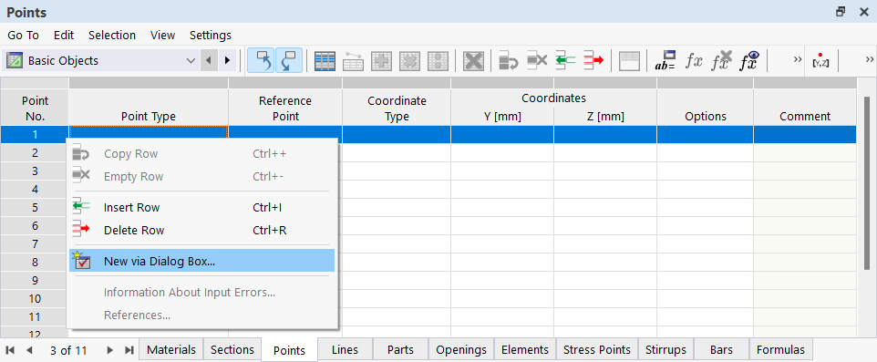
Task: Switch to the Bars tab
Action: tap(721, 350)
